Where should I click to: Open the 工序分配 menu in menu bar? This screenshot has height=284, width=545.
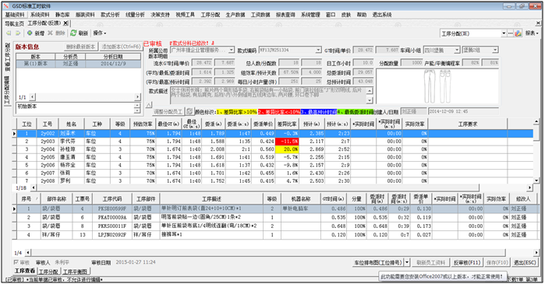coord(211,15)
